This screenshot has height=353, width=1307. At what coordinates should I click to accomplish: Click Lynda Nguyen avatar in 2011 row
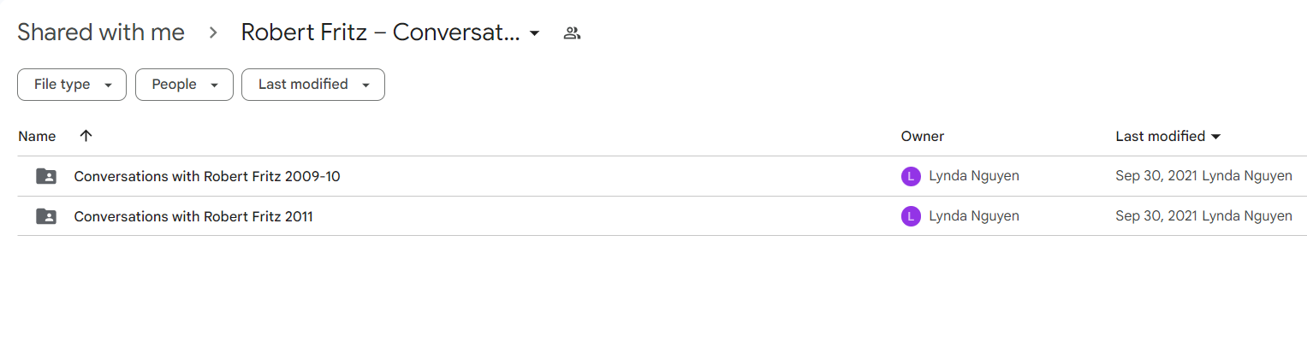click(x=911, y=216)
